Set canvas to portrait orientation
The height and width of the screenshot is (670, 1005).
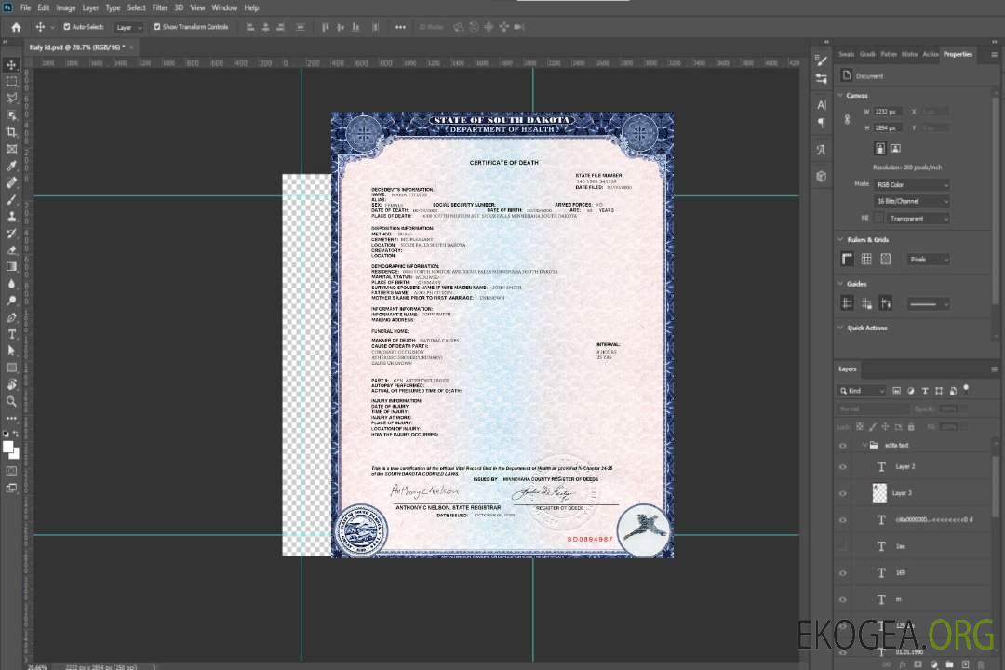click(880, 149)
